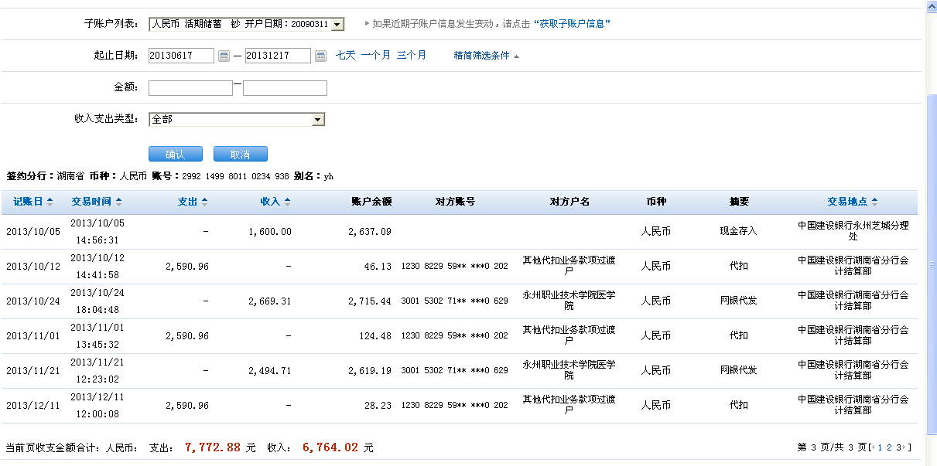Click the 取消 button
The height and width of the screenshot is (466, 937).
tap(241, 154)
